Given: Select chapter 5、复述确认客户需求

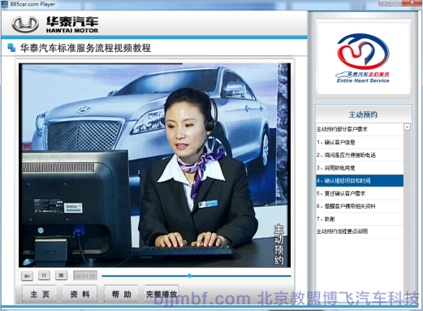Looking at the screenshot, I should click(x=360, y=193).
